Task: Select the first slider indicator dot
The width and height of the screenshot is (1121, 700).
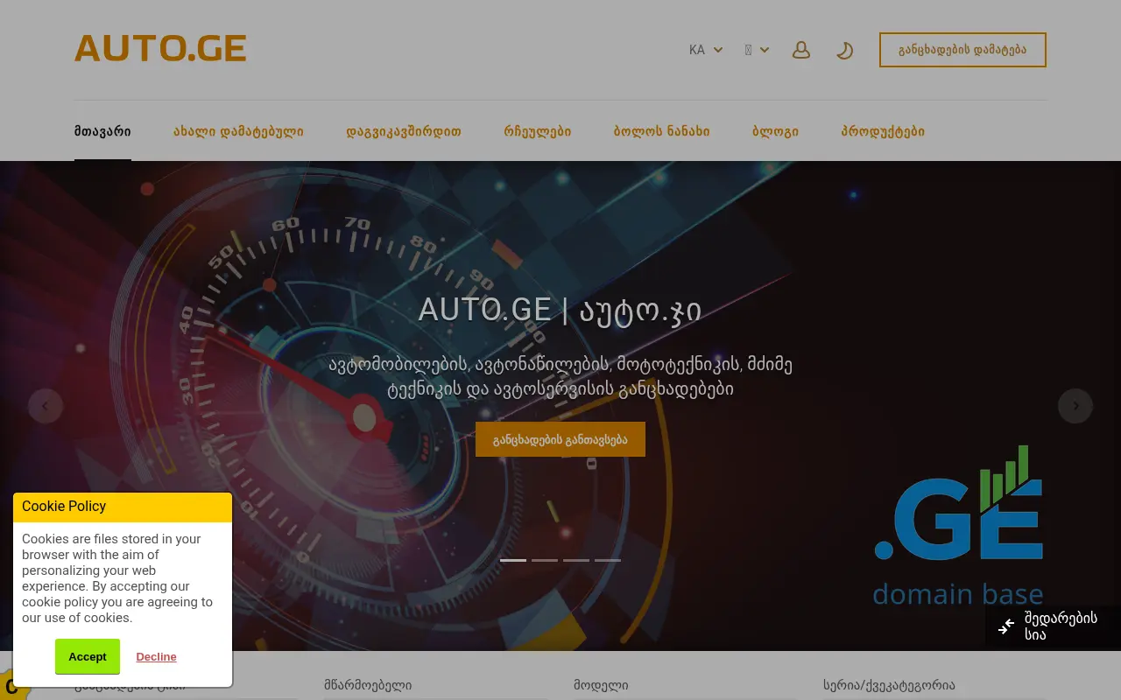Action: click(x=513, y=560)
